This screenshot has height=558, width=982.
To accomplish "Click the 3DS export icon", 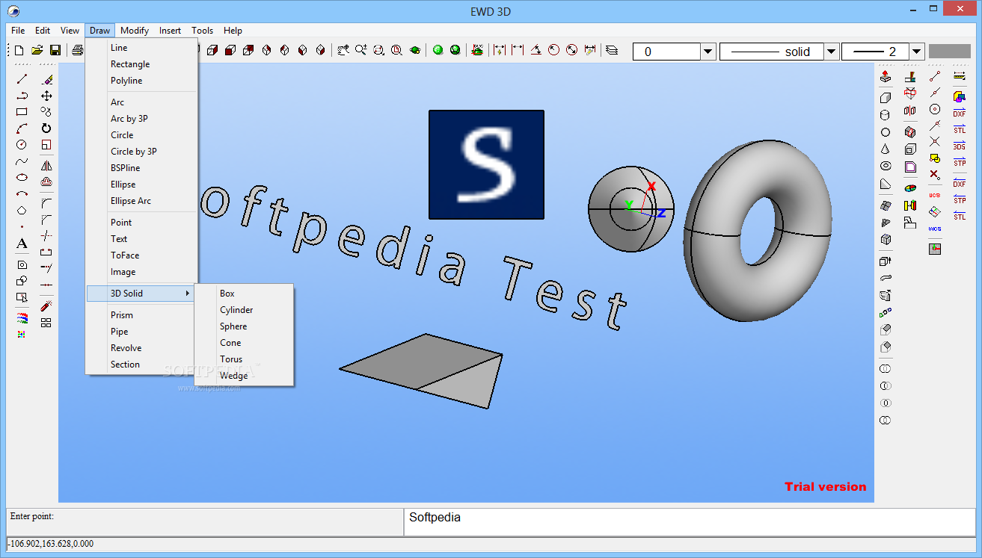I will point(960,146).
